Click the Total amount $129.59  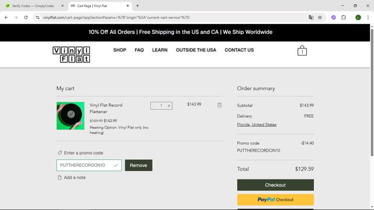pos(304,169)
